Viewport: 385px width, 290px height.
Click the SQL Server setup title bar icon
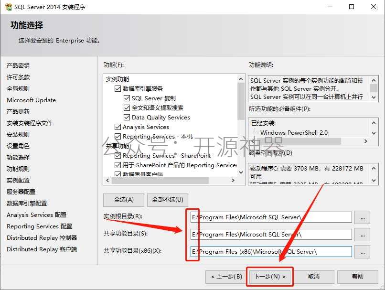click(8, 7)
